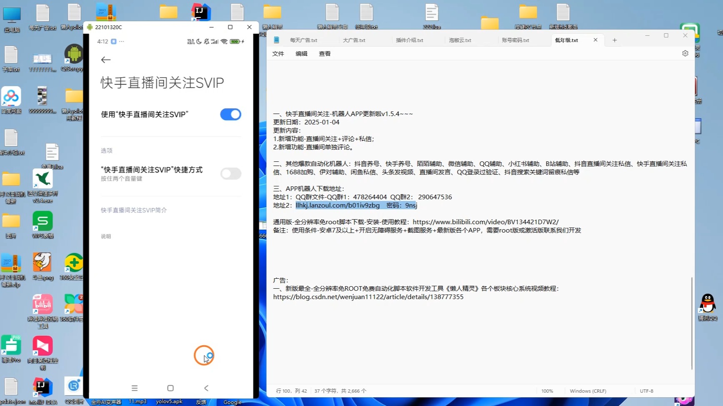Select 99999999 image thumbnail on desktop
This screenshot has width=723, height=406.
click(43, 100)
